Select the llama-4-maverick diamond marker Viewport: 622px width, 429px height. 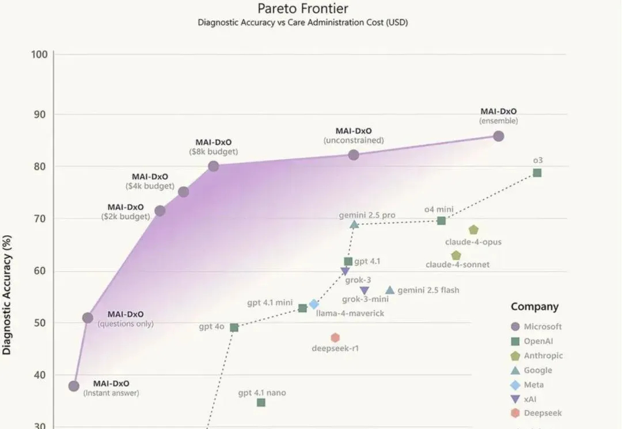pos(314,304)
